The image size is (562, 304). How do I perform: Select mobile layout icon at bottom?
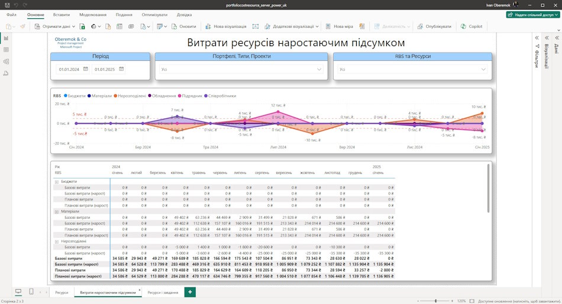click(x=31, y=292)
